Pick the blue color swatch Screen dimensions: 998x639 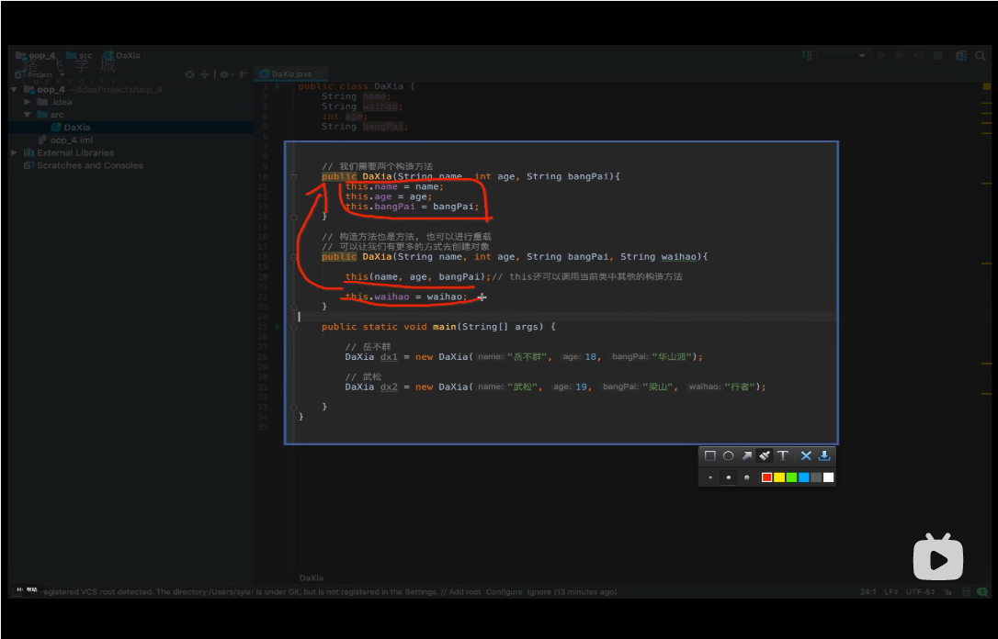(x=804, y=477)
